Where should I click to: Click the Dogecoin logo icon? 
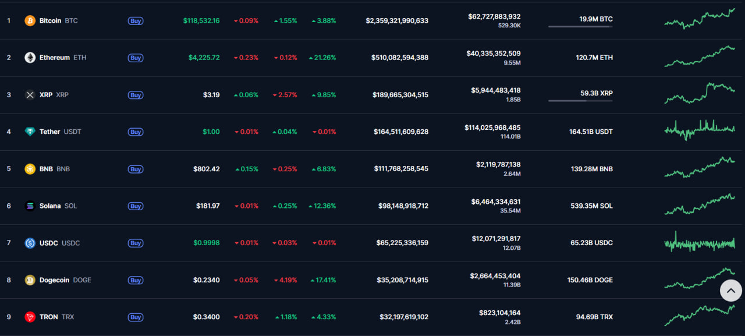30,280
